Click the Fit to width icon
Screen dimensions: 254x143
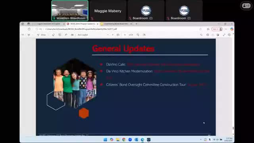[118, 35]
